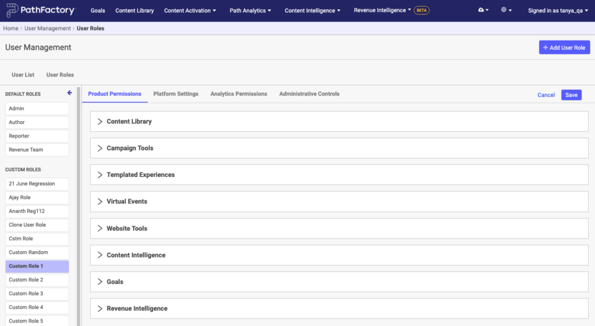
Task: Select the Cstm Role entry
Action: tap(37, 238)
